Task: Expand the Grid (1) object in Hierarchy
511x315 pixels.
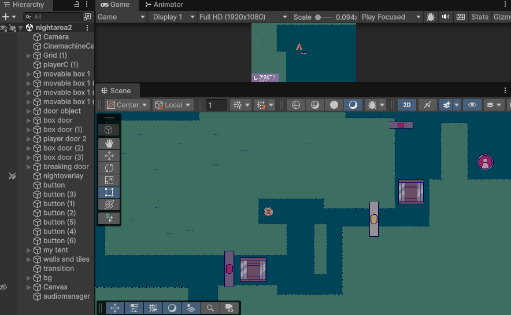Action: pos(29,56)
